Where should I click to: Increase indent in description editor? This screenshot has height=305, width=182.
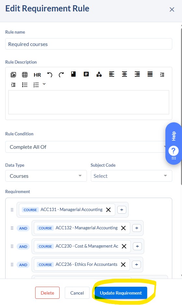pos(13,84)
